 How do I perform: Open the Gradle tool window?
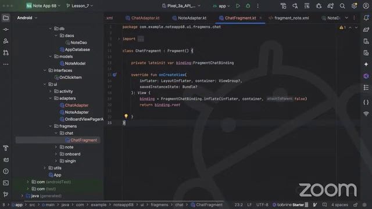click(x=366, y=30)
